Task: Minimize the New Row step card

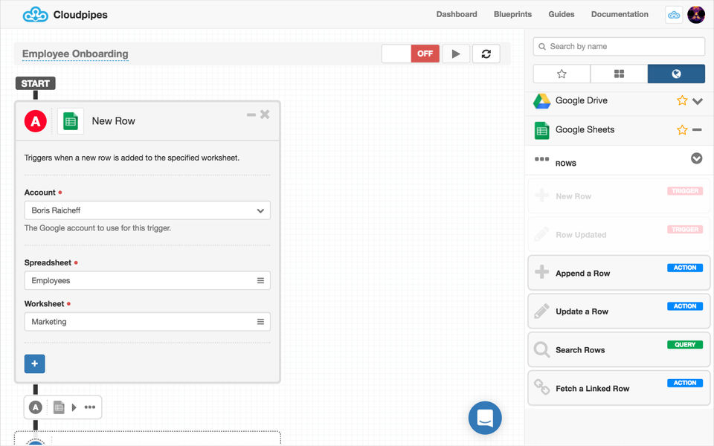Action: (251, 114)
